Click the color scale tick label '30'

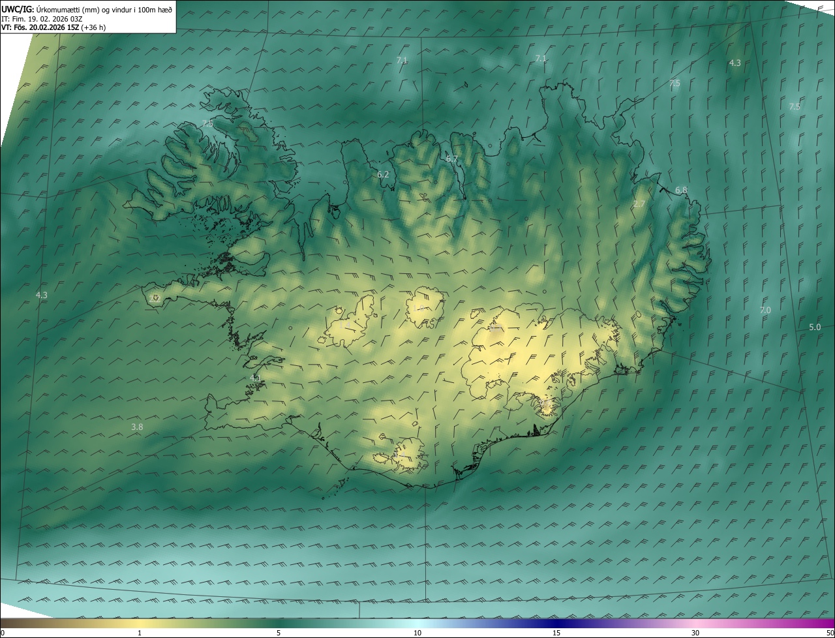(695, 633)
